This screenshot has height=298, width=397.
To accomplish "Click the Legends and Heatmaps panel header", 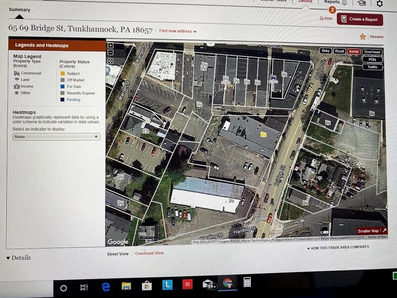I will click(57, 45).
